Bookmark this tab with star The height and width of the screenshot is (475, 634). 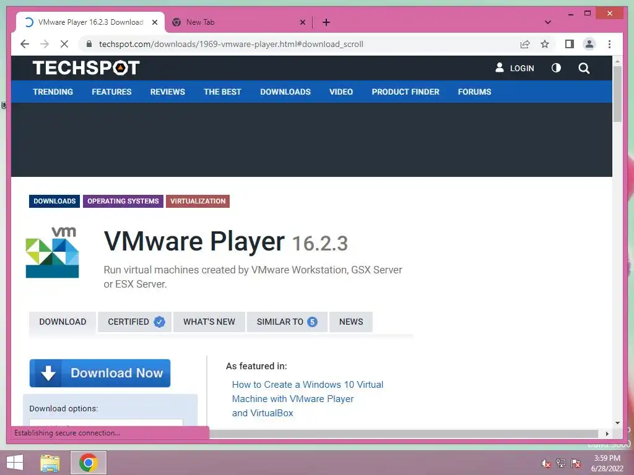tap(545, 44)
